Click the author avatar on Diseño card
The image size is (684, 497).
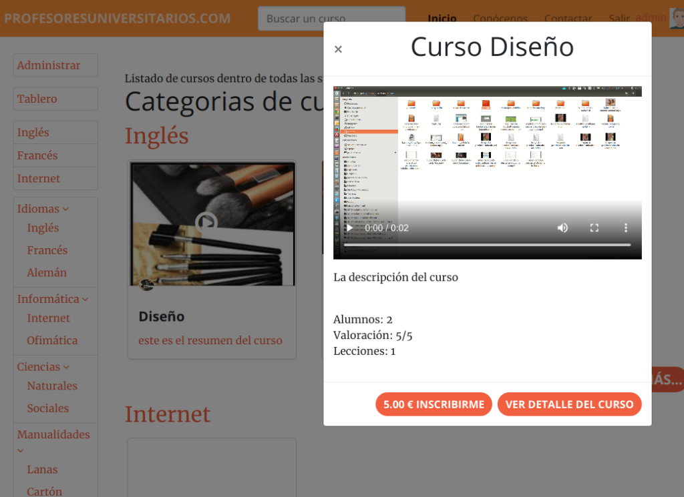click(x=147, y=285)
